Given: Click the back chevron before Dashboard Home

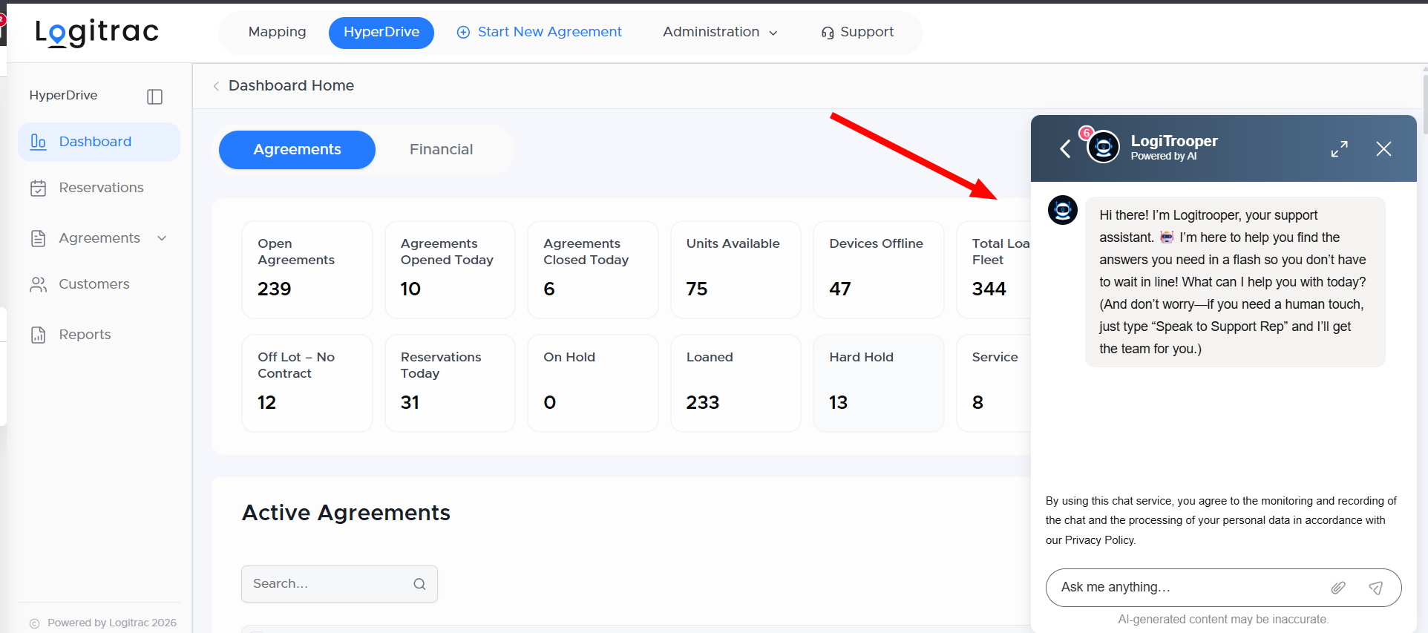Looking at the screenshot, I should pyautogui.click(x=216, y=86).
